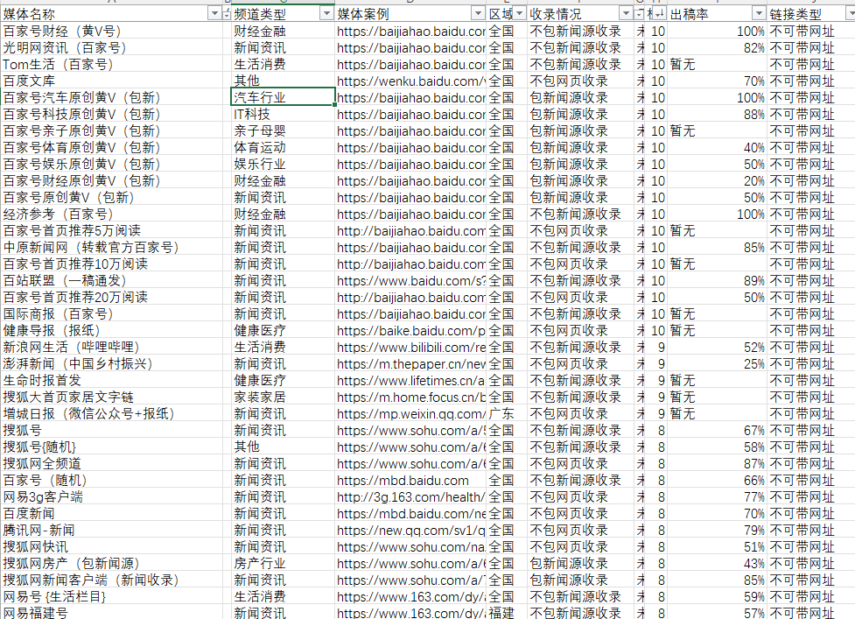855x619 pixels.
Task: Open the 媒体名称 column filter dropdown
Action: pyautogui.click(x=214, y=14)
